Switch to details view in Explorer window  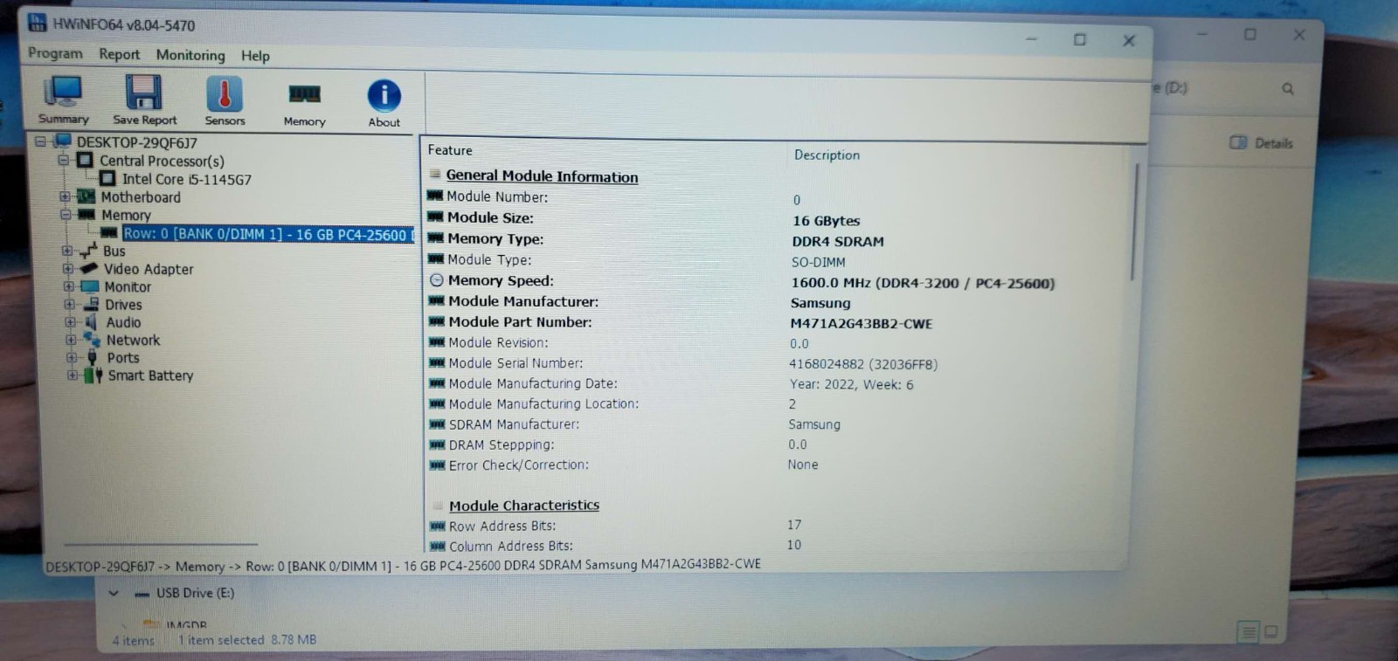(x=1248, y=631)
